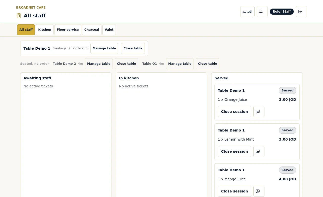The width and height of the screenshot is (323, 197).
Task: Open the Valet tab
Action: [x=109, y=30]
